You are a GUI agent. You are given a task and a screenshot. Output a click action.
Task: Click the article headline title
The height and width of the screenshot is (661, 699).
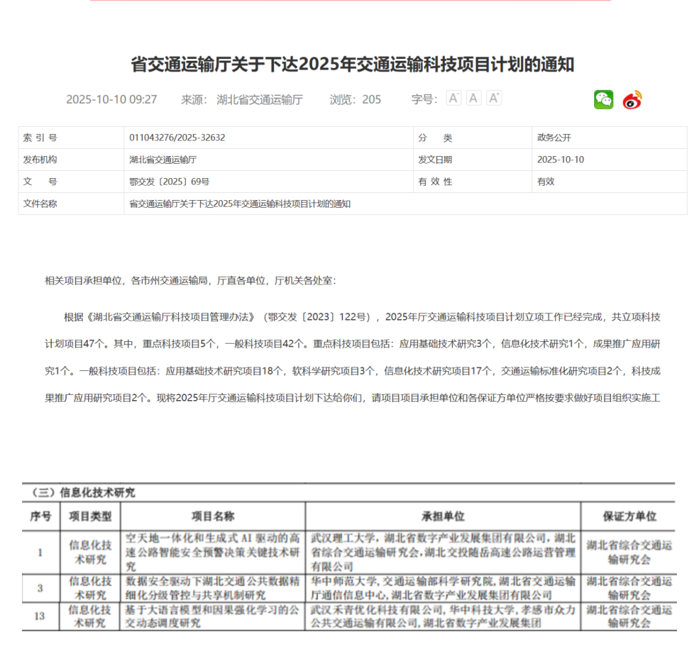point(352,65)
